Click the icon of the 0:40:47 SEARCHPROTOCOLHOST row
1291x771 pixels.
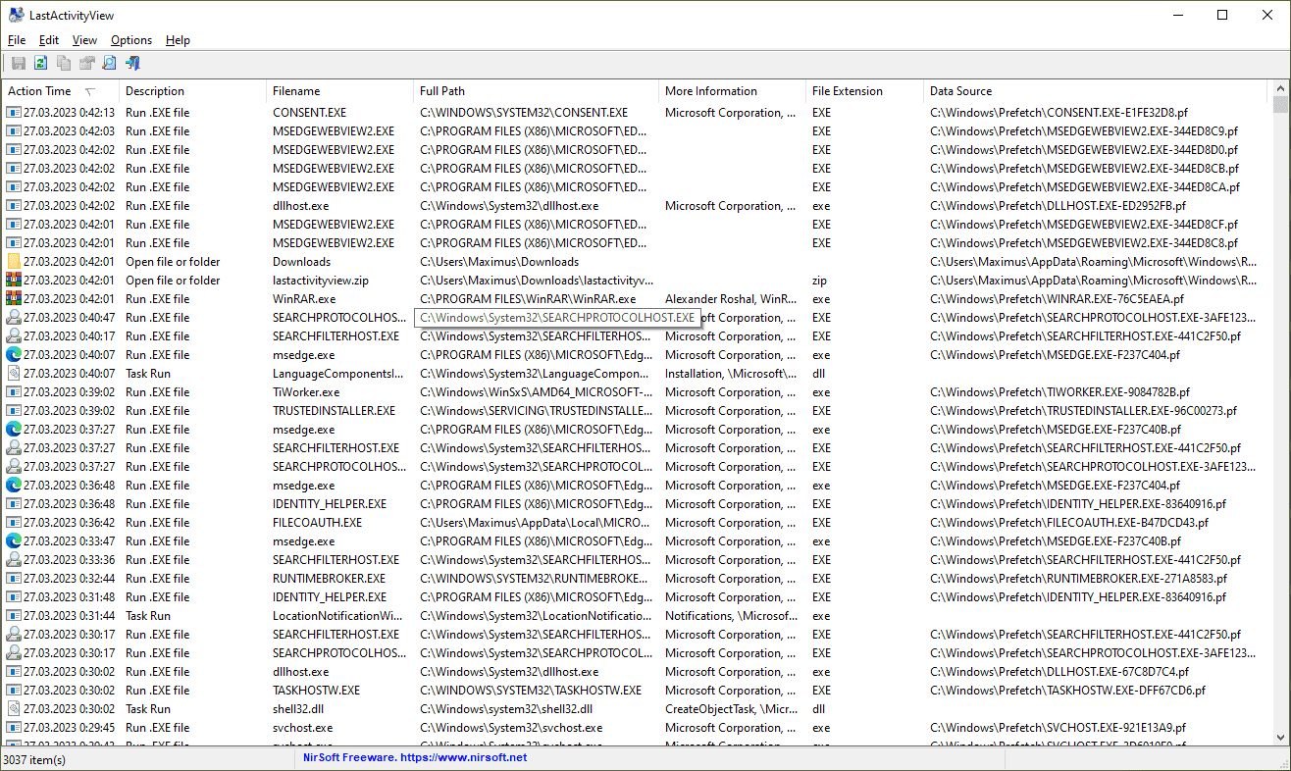point(14,318)
